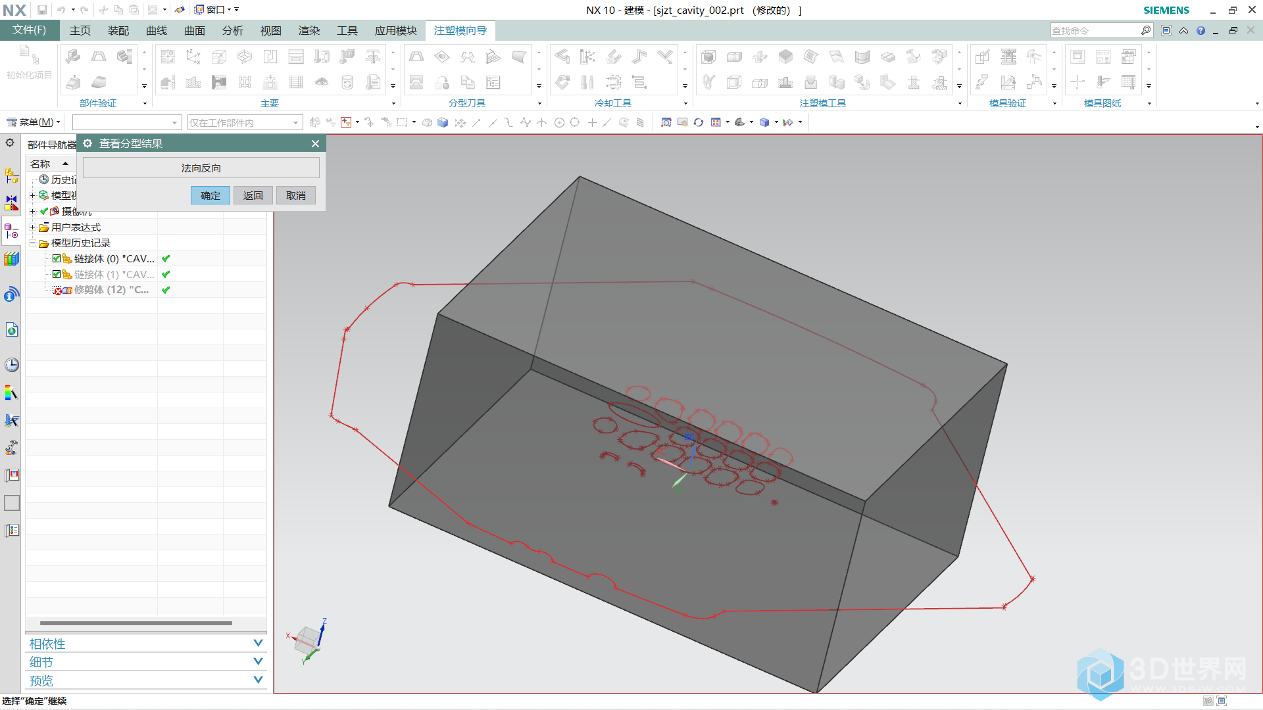Open the selection filter type combo box
Screen dimensions: 1263x710
pyautogui.click(x=127, y=122)
